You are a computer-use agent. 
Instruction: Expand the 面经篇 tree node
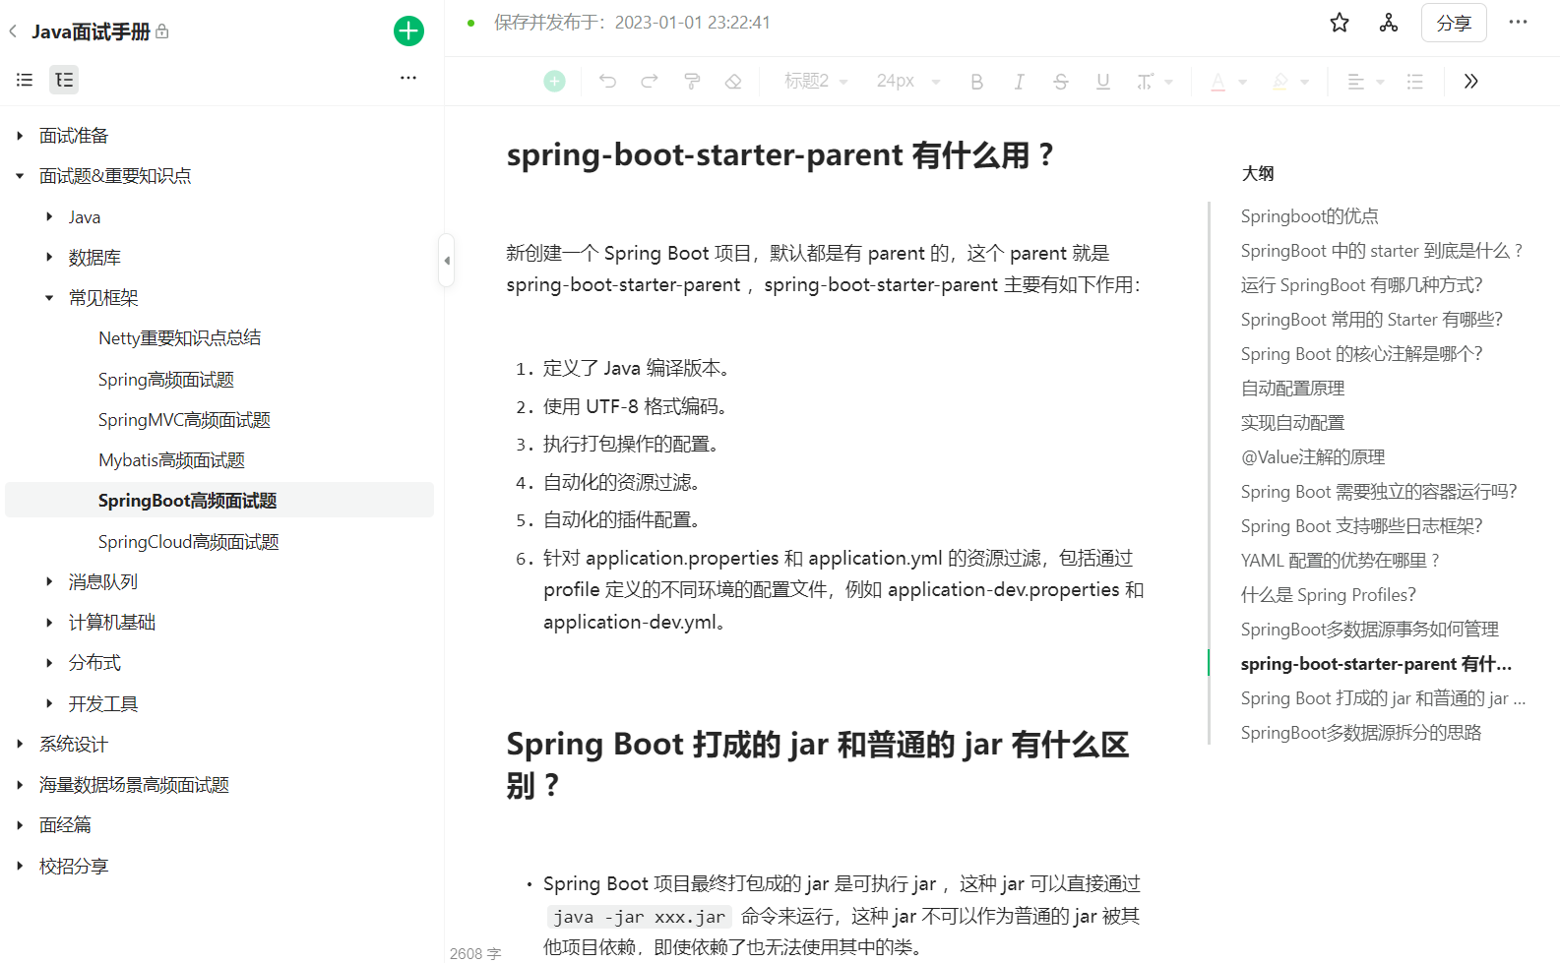(x=20, y=825)
